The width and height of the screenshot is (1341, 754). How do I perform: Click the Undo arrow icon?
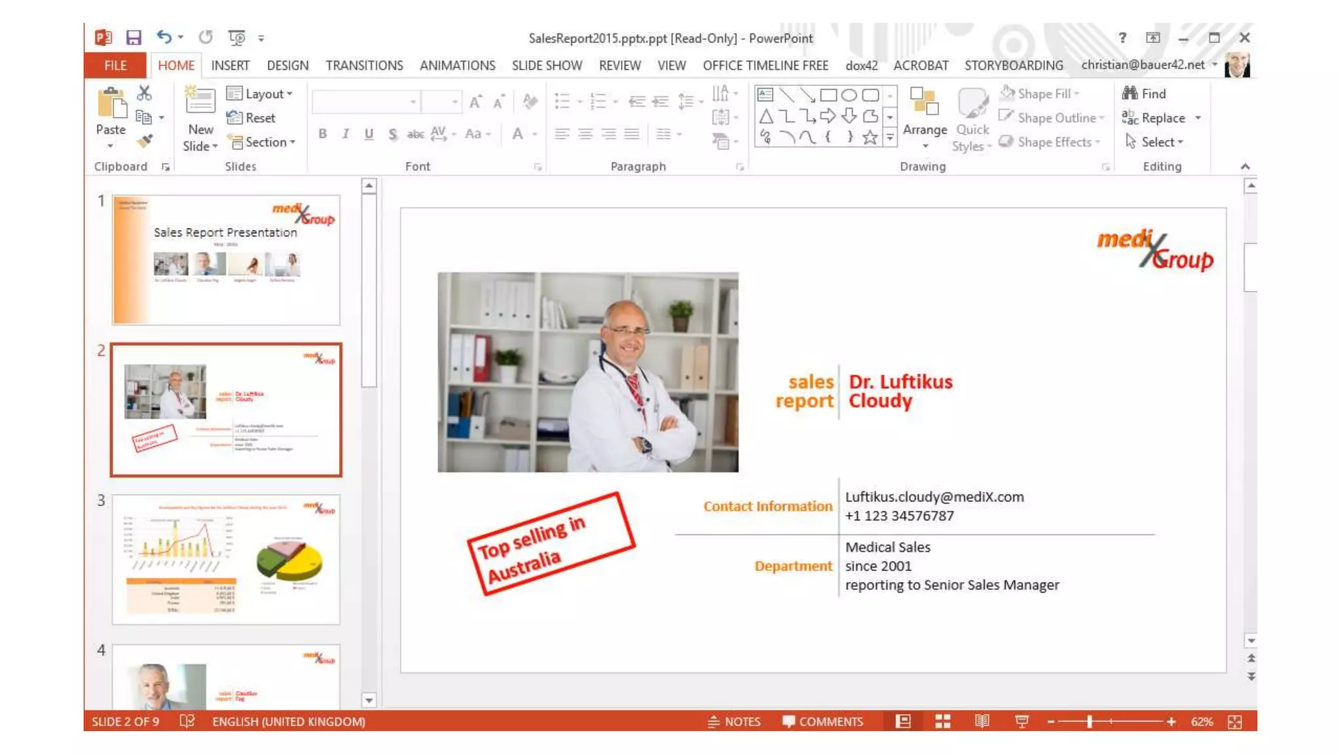[164, 37]
